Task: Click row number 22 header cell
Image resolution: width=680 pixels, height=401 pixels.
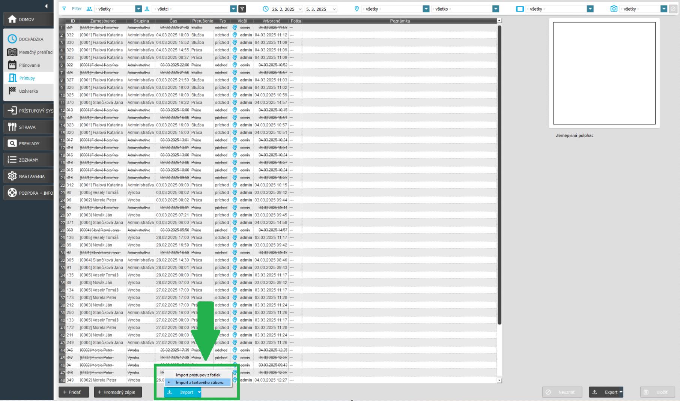Action: pos(62,185)
